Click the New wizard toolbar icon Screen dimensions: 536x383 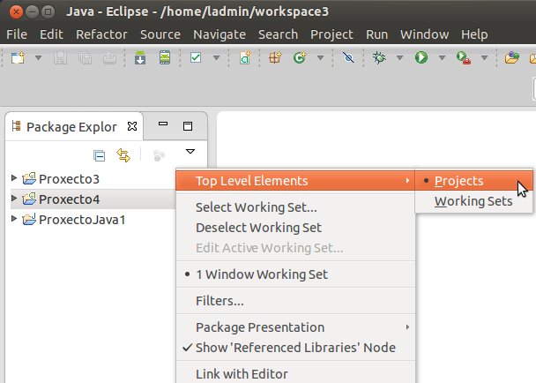[18, 57]
